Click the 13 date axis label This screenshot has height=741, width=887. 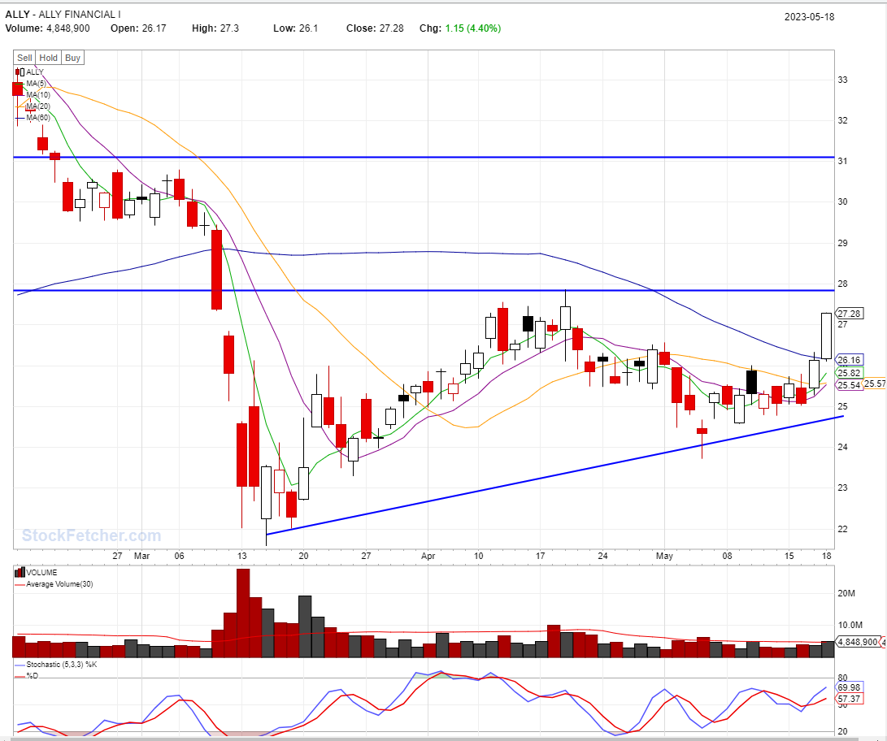click(242, 557)
